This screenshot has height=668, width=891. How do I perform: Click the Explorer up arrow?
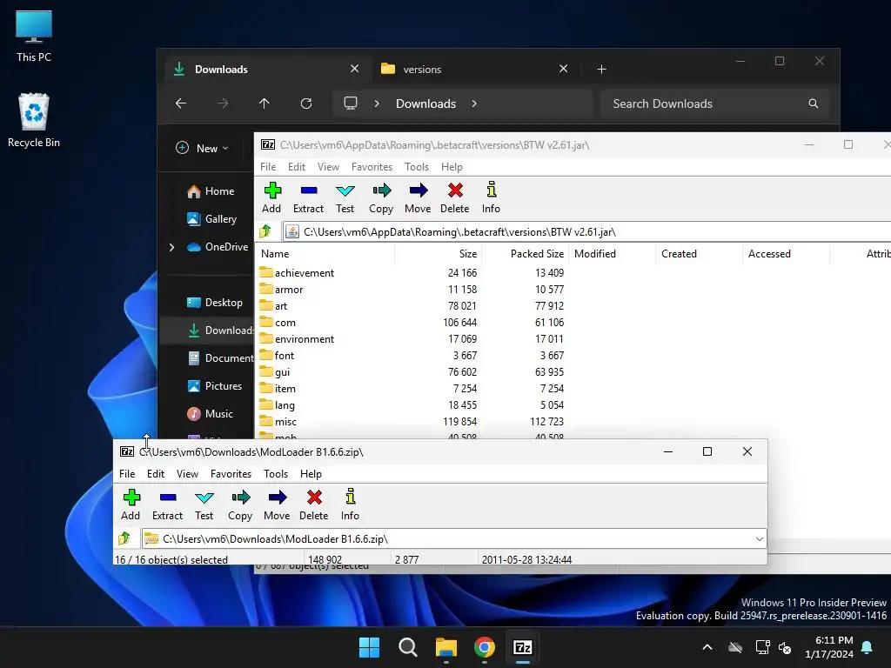pyautogui.click(x=265, y=104)
